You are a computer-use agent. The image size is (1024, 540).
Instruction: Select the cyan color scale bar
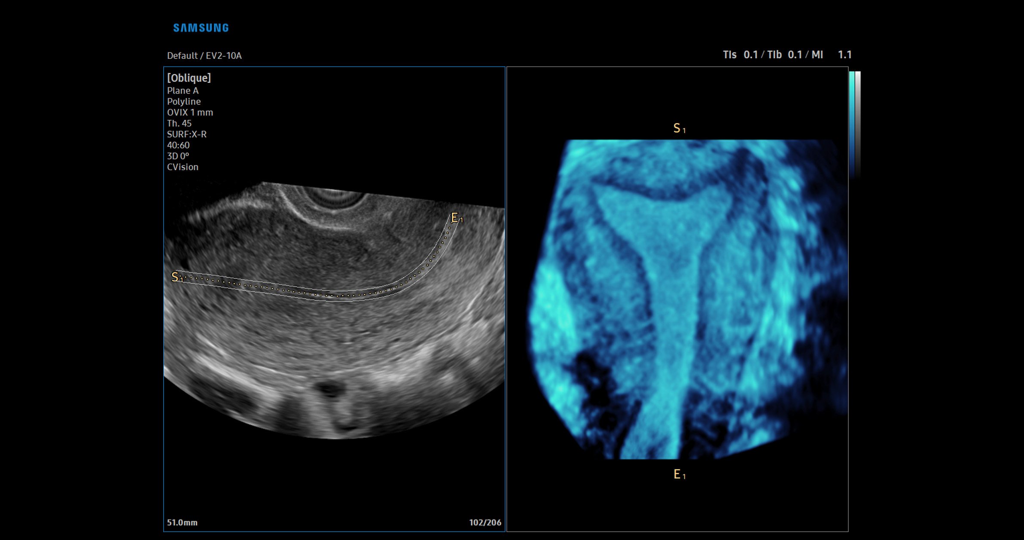coord(852,125)
